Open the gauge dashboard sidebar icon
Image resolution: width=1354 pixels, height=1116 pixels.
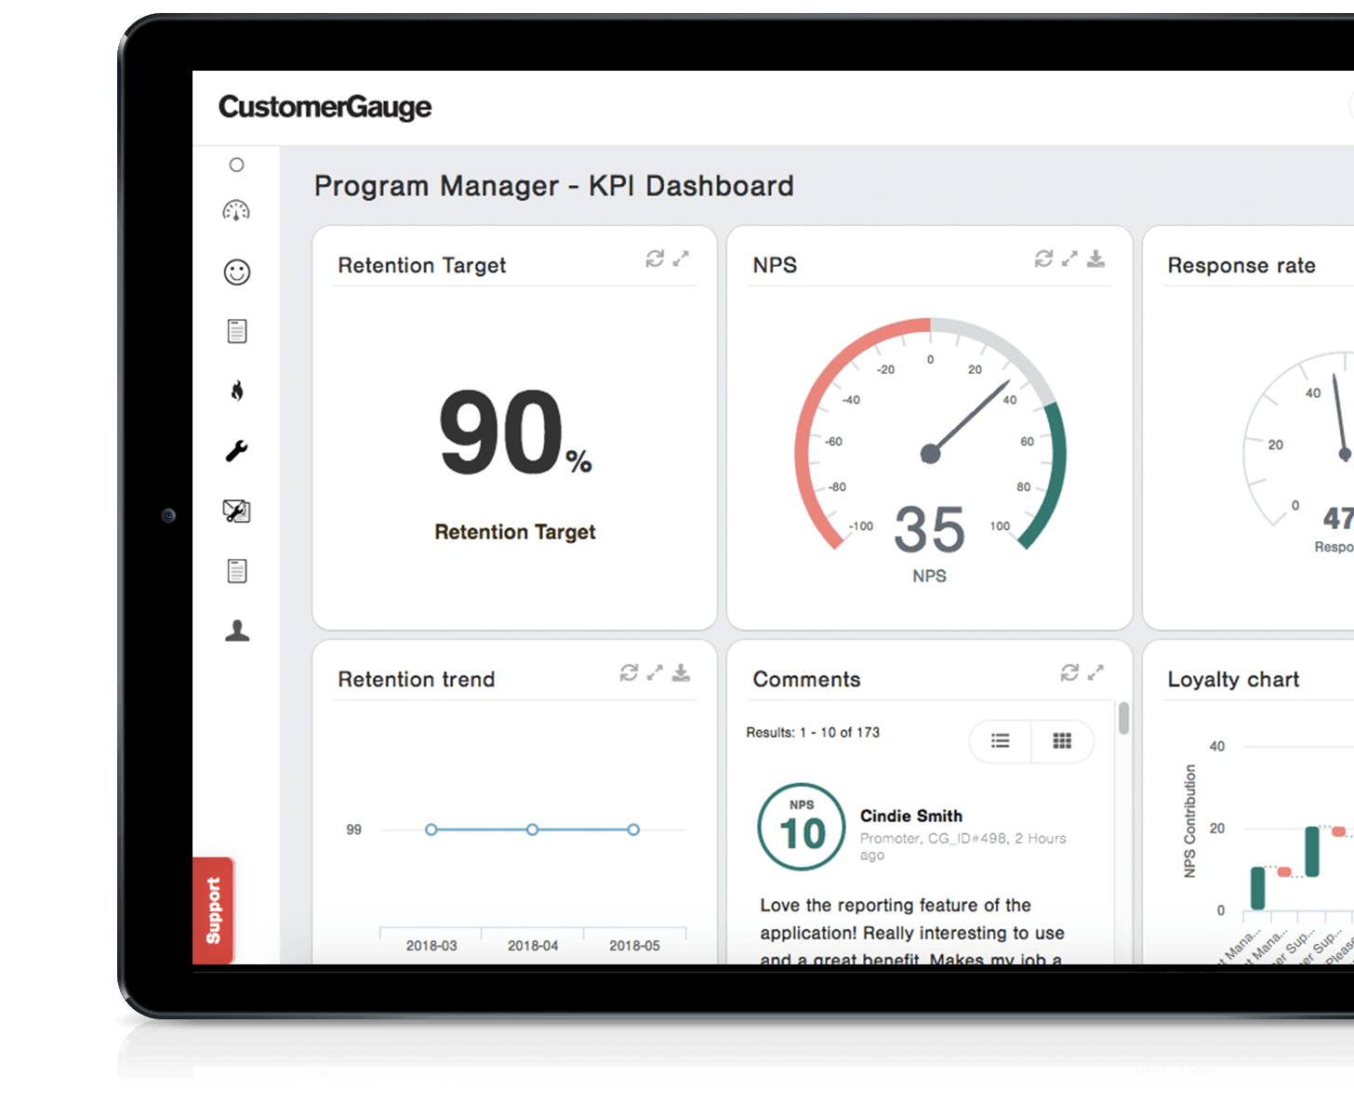pyautogui.click(x=236, y=211)
